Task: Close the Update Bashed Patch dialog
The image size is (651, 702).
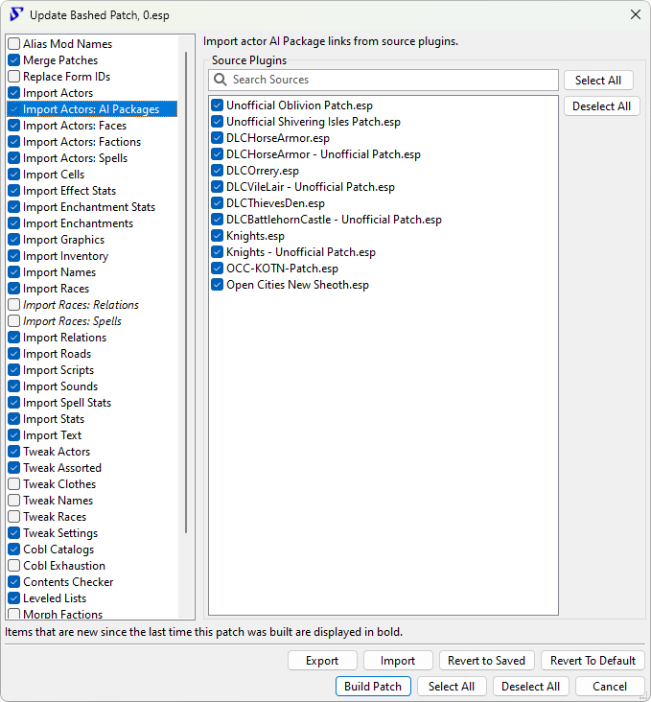Action: [x=636, y=14]
